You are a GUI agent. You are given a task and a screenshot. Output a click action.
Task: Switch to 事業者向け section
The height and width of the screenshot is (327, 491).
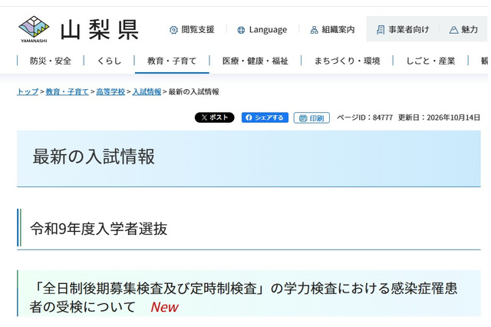[x=403, y=30]
